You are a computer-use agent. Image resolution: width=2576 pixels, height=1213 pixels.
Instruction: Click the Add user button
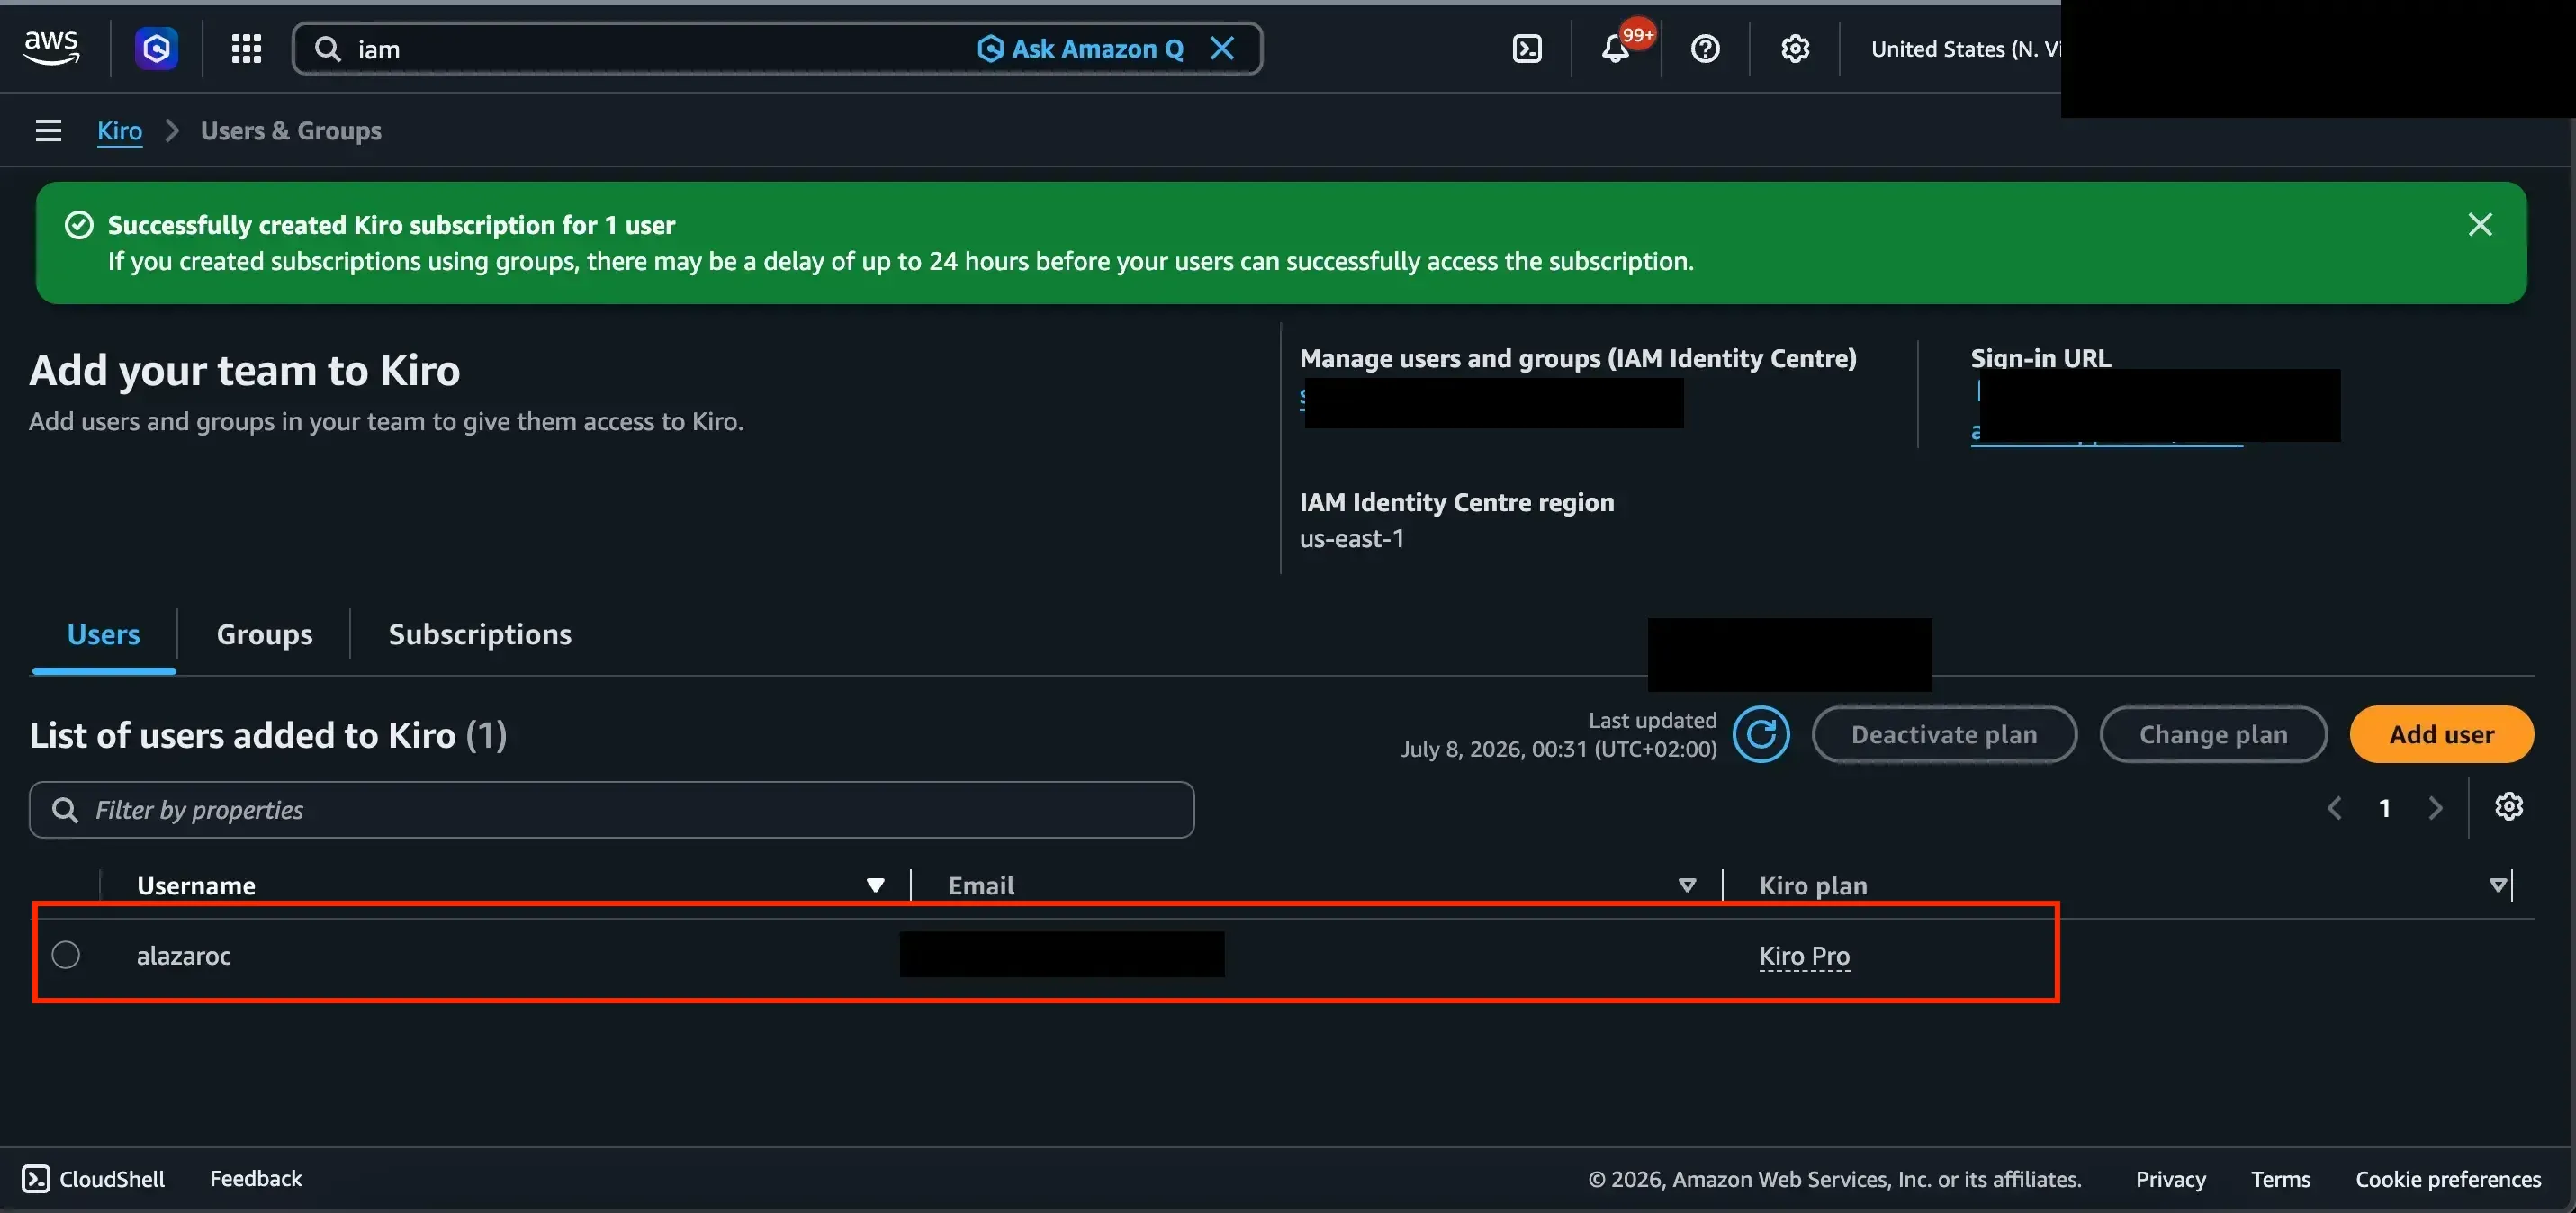click(2441, 734)
